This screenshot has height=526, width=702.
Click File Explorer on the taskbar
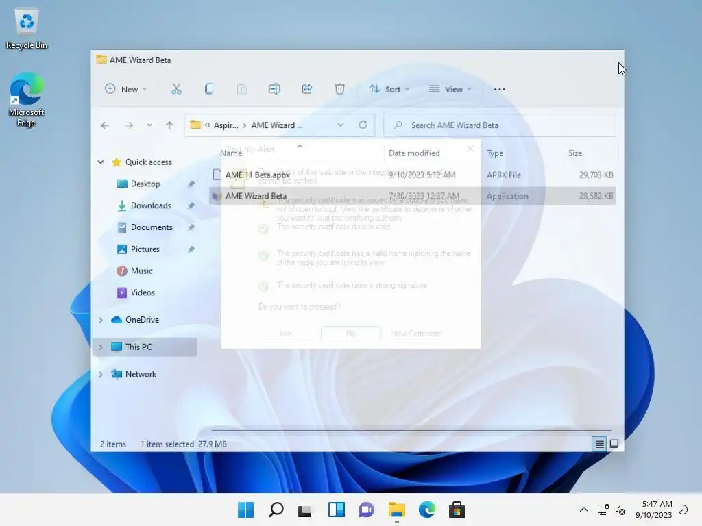click(397, 510)
